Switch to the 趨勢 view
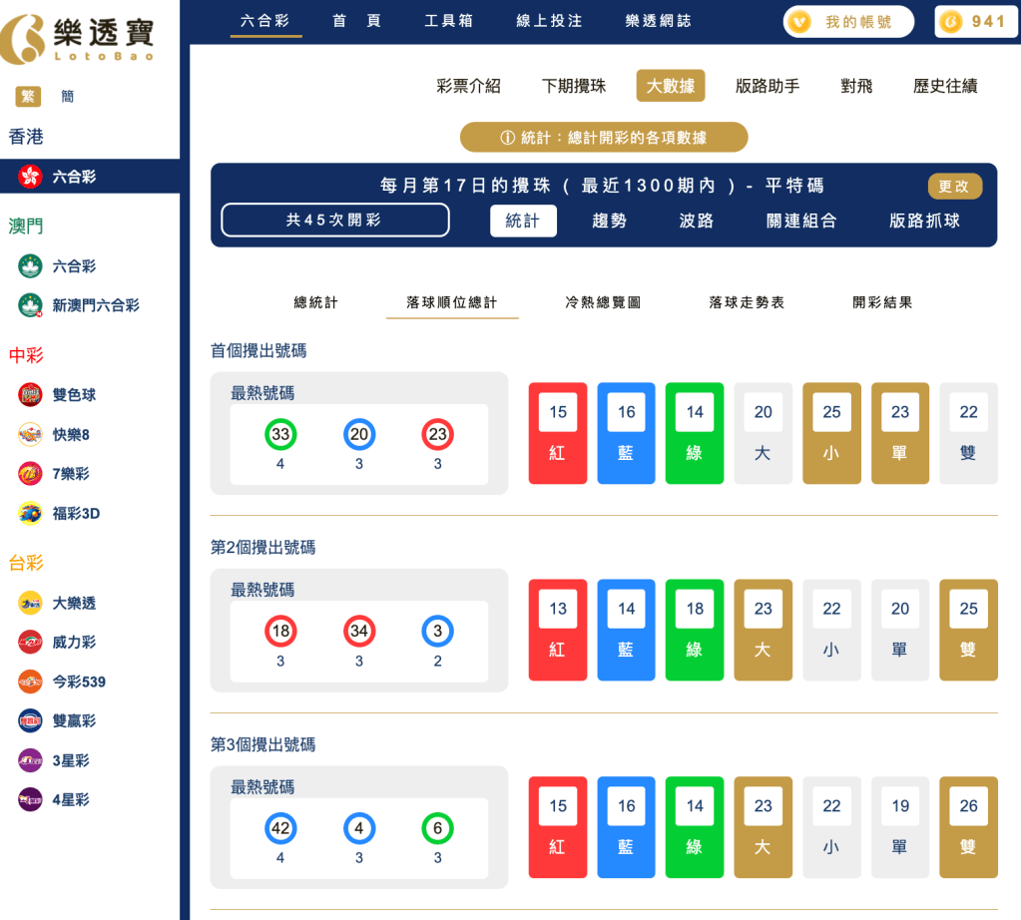The width and height of the screenshot is (1021, 920). coord(609,222)
